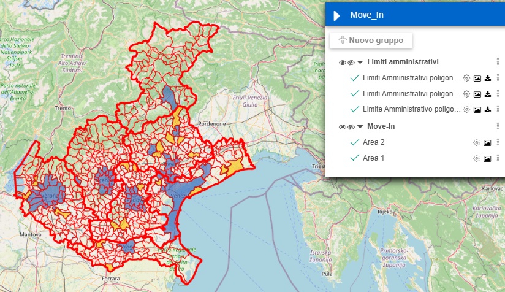Image resolution: width=505 pixels, height=292 pixels.
Task: Click the Istarska županija label on map
Action: point(321,256)
